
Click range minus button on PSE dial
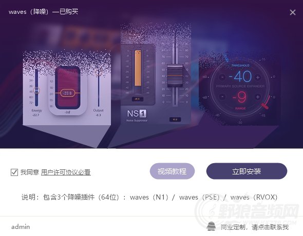click(x=222, y=96)
